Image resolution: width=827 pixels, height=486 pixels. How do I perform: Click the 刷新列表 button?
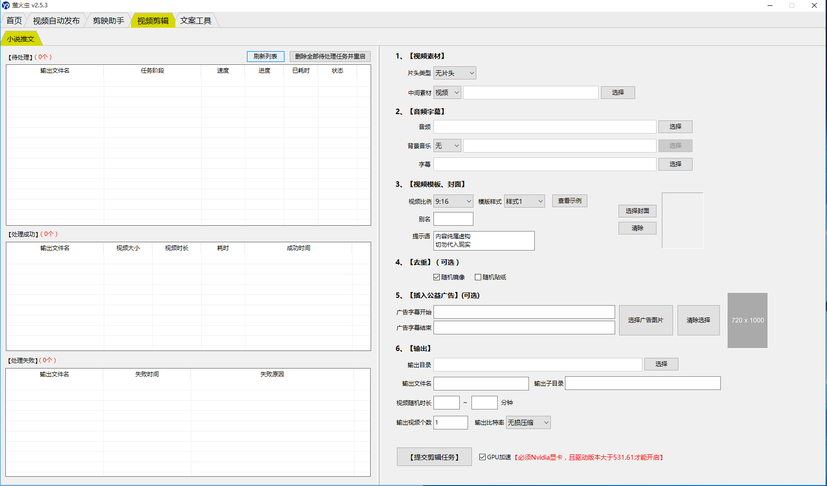(x=265, y=57)
